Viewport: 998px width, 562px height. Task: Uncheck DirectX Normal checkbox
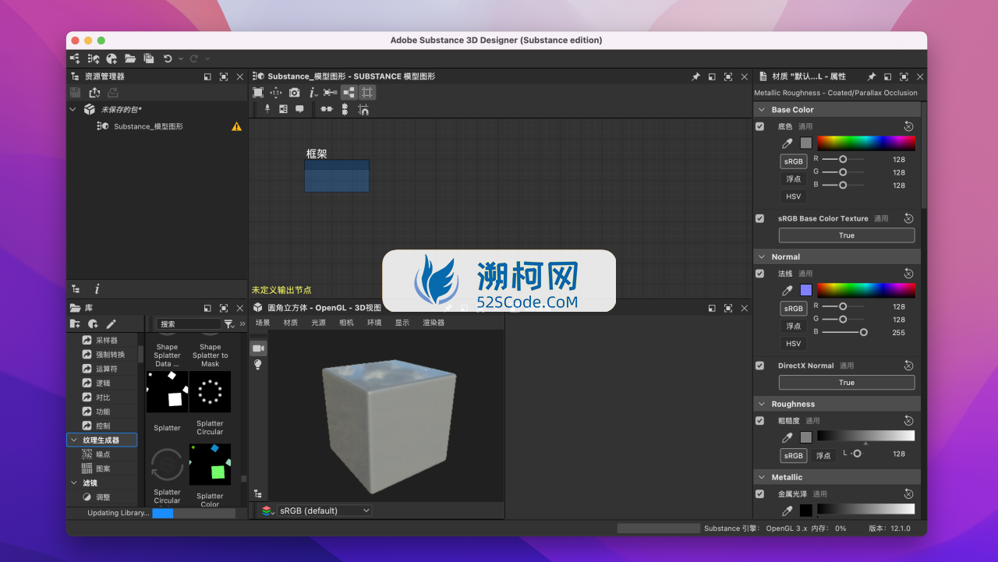click(x=760, y=366)
